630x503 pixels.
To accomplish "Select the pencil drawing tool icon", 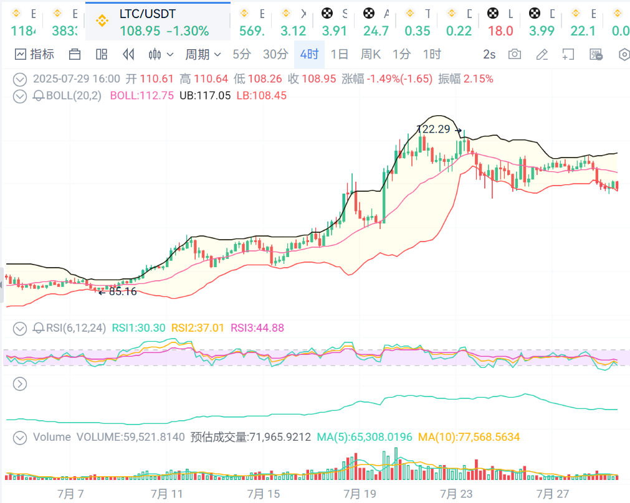I will point(542,54).
